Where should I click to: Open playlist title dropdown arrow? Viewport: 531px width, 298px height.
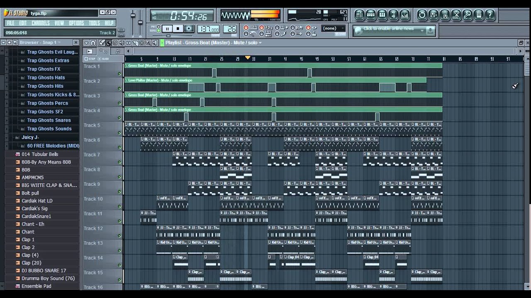point(260,43)
